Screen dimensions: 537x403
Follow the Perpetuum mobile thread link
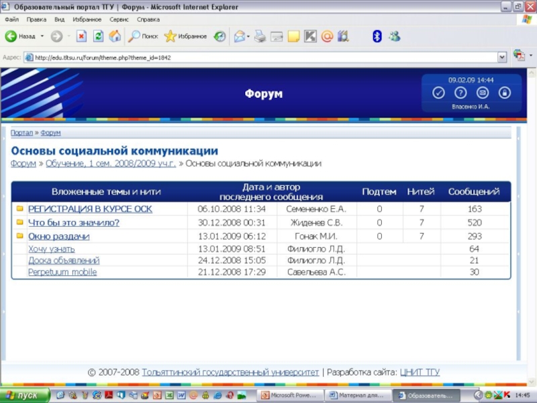pos(62,272)
